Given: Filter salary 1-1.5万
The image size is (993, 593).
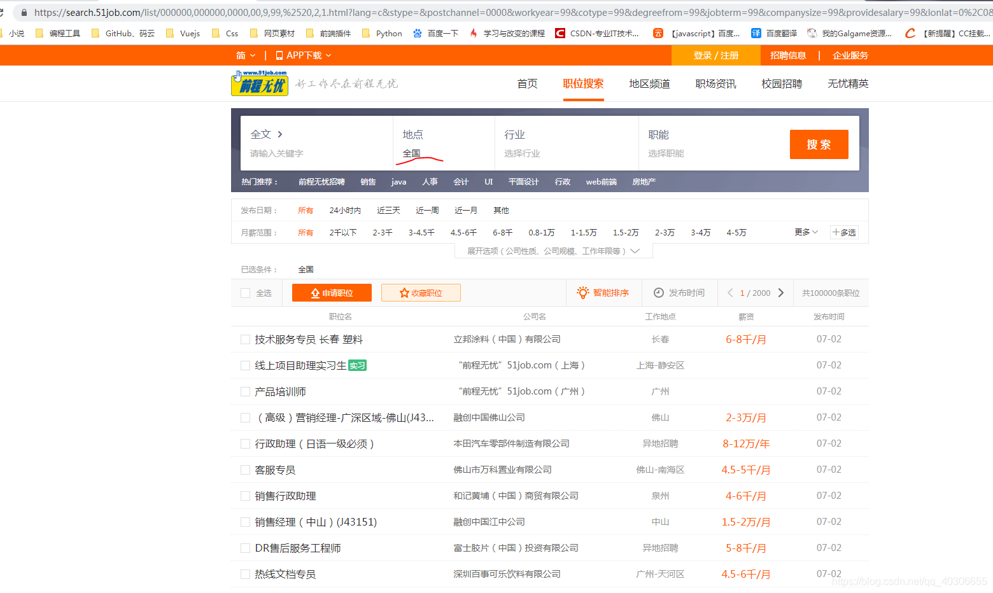Looking at the screenshot, I should (x=584, y=232).
